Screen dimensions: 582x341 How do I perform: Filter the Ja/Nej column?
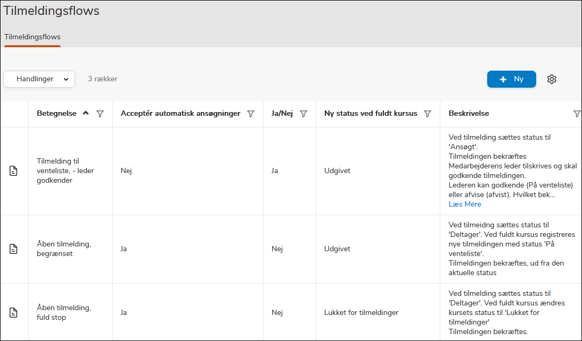coord(304,114)
